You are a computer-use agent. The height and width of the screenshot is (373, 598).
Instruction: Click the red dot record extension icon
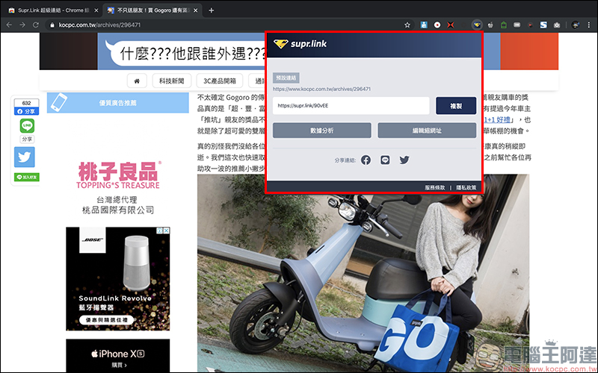click(x=437, y=25)
